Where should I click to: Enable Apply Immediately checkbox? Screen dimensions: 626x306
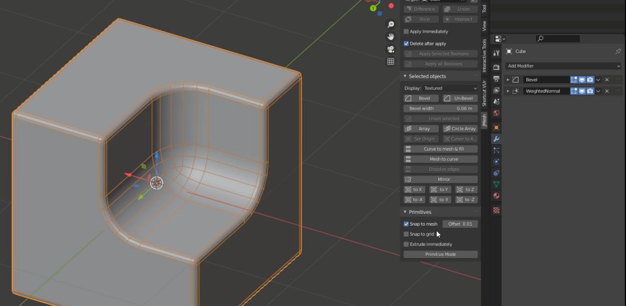pyautogui.click(x=406, y=32)
